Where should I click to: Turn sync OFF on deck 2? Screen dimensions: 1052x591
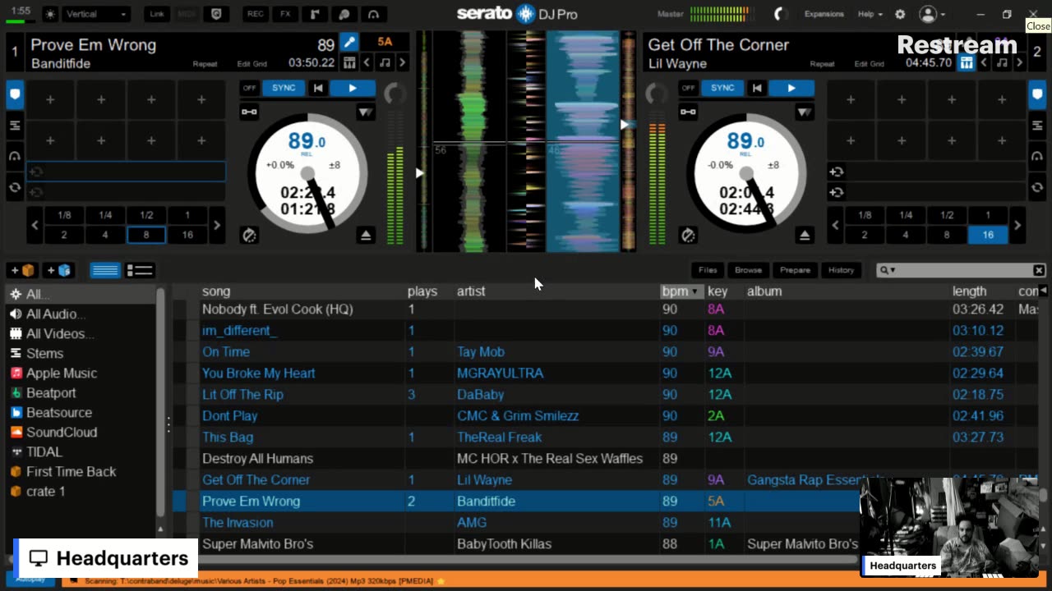pos(689,88)
